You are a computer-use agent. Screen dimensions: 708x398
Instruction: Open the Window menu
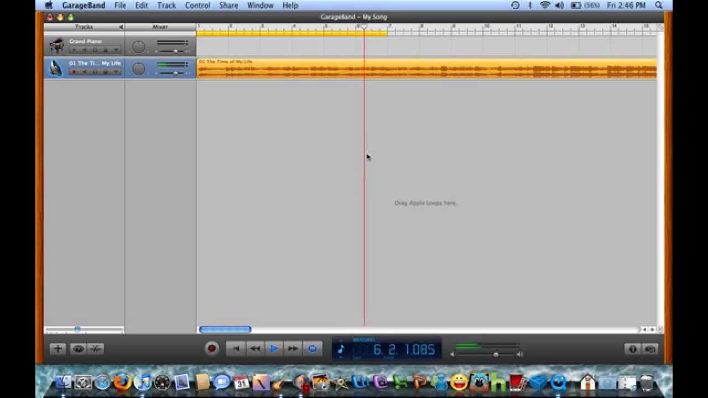point(261,6)
